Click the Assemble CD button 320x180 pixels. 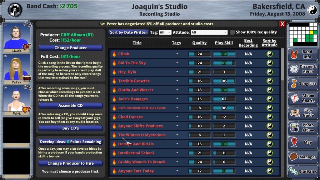70,106
